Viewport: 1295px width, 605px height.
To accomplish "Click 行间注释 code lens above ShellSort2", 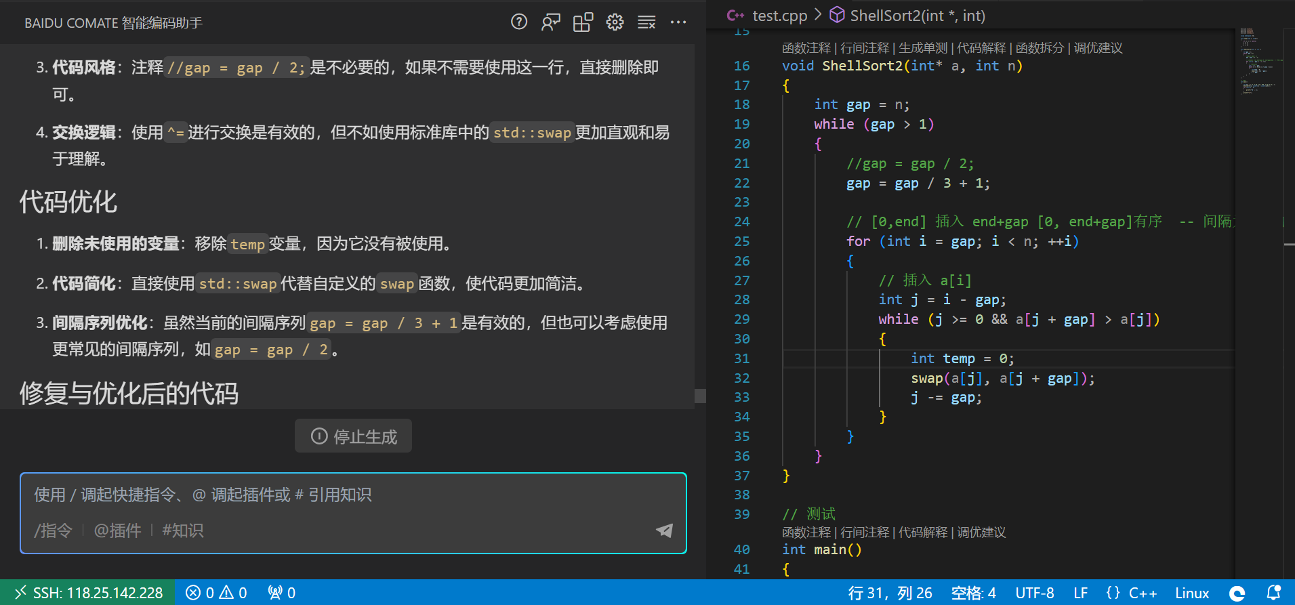I will tap(865, 48).
